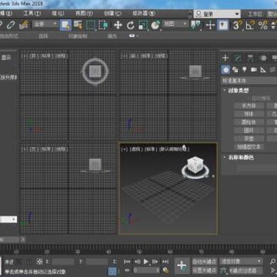Switch to the Motion command panel tab
Viewport: 277px width, 277px height.
tap(263, 58)
